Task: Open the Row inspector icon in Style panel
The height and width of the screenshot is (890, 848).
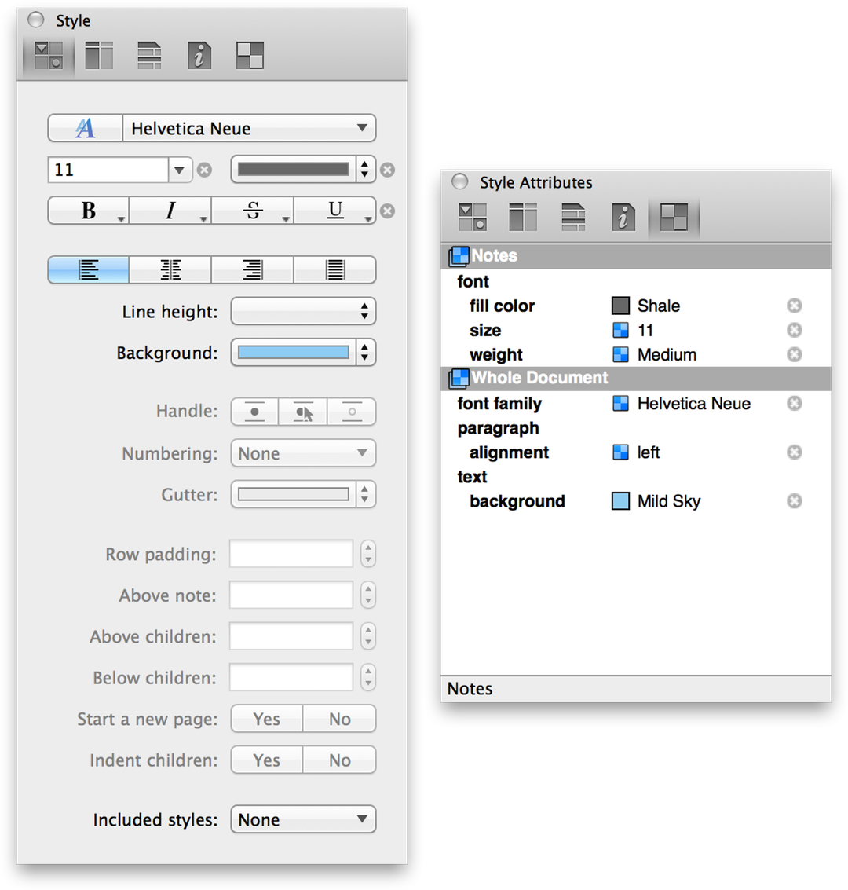Action: [x=149, y=56]
